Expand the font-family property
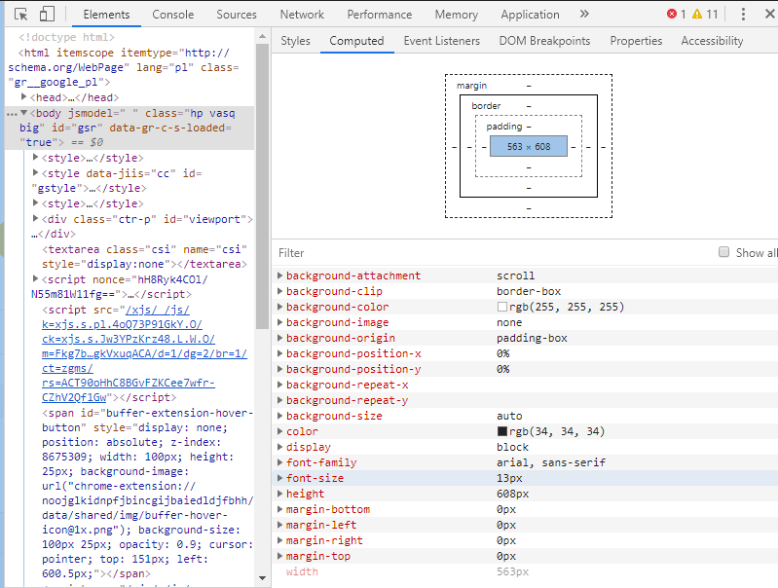The image size is (778, 588). [279, 462]
